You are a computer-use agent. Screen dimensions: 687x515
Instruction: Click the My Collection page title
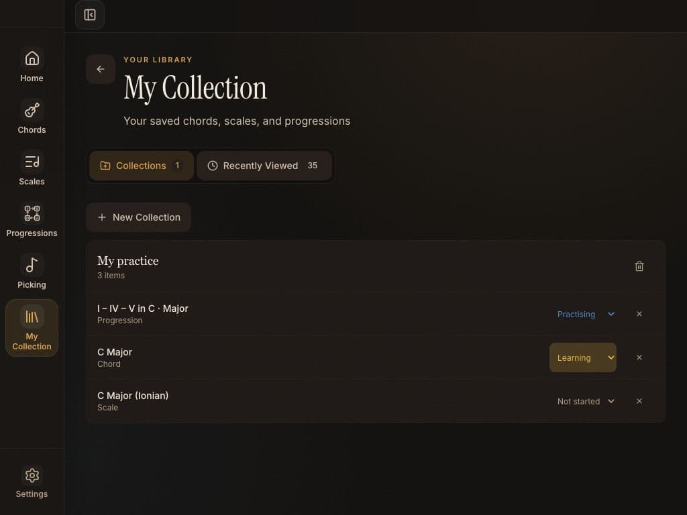pos(195,88)
